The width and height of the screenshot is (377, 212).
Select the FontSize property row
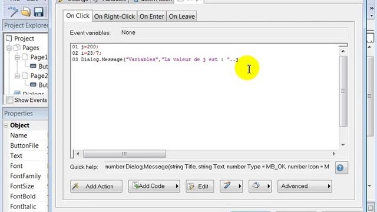25,186
